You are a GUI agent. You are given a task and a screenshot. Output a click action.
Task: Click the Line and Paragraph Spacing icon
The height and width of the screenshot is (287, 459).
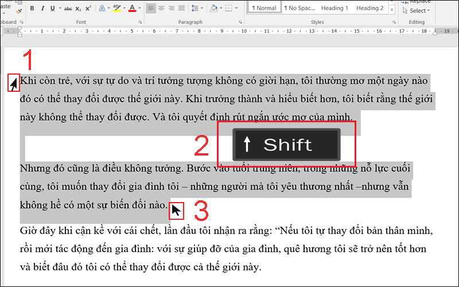(195, 8)
